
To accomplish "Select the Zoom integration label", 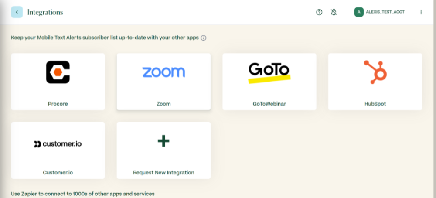I will pos(163,104).
